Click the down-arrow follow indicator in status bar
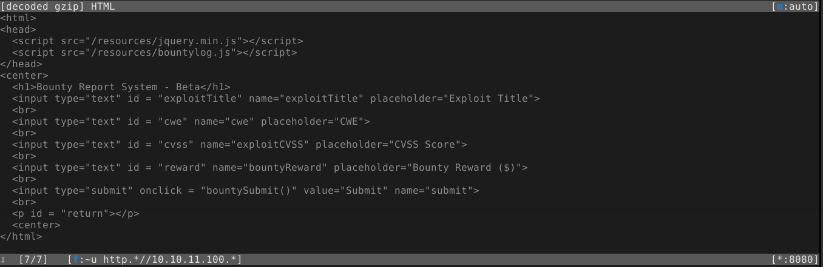 click(x=4, y=260)
